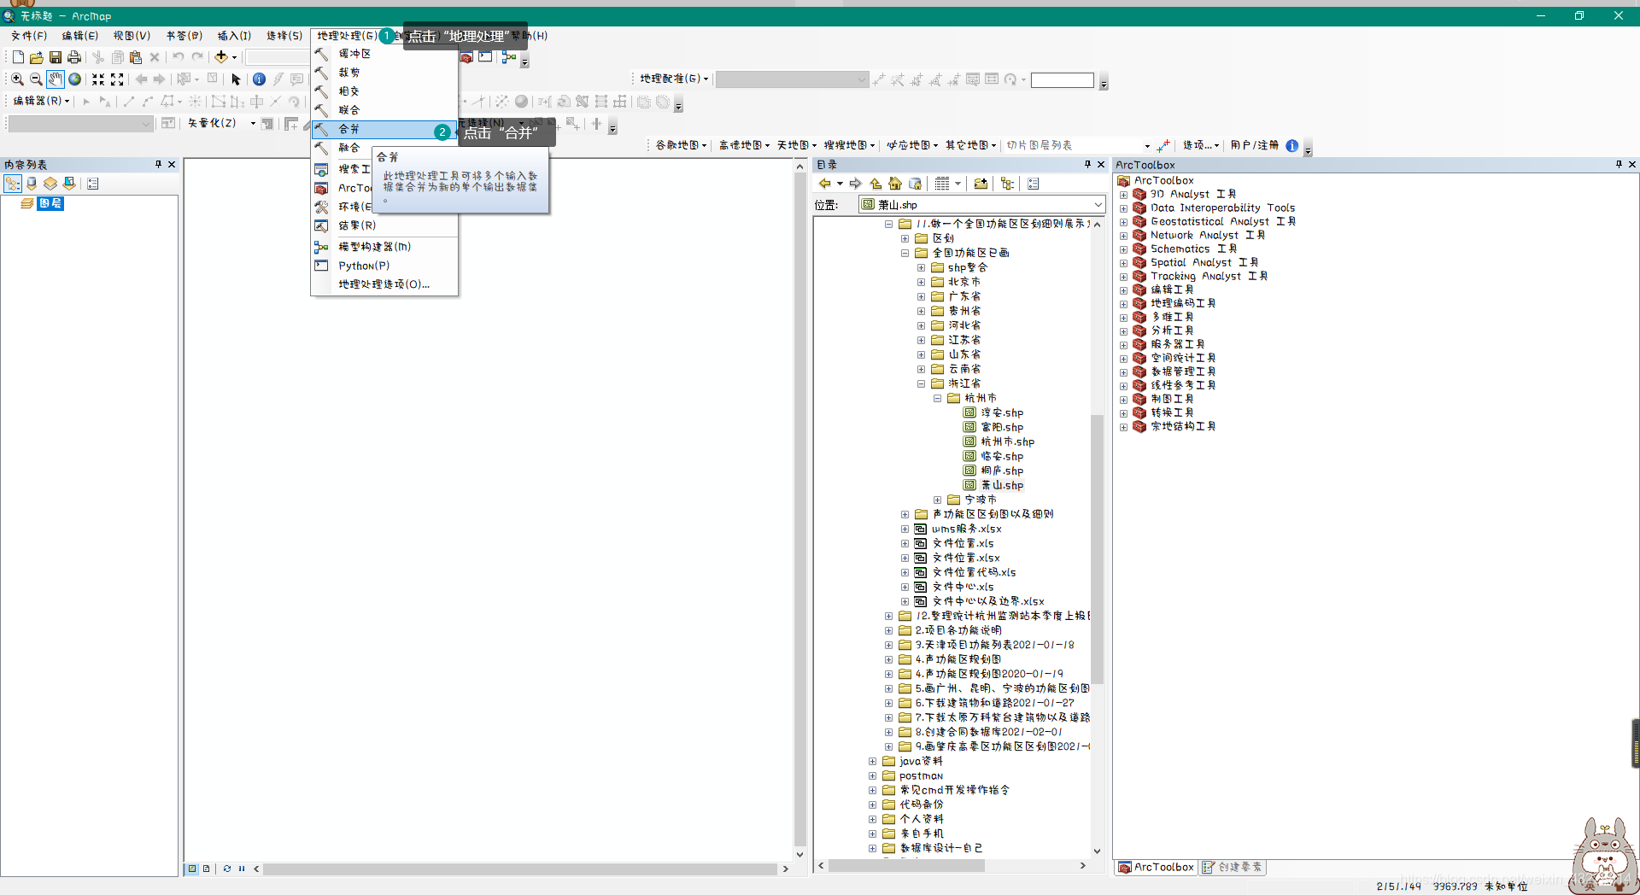This screenshot has height=895, width=1640.
Task: Click the Full Extent globe icon
Action: [75, 79]
